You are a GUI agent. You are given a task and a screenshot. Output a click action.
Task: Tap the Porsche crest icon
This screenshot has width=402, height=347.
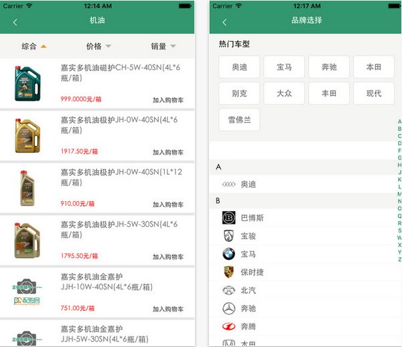pyautogui.click(x=229, y=272)
